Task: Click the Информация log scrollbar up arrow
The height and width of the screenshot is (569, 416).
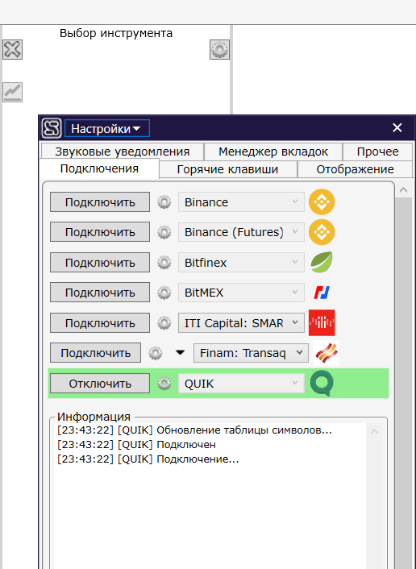Action: 375,432
